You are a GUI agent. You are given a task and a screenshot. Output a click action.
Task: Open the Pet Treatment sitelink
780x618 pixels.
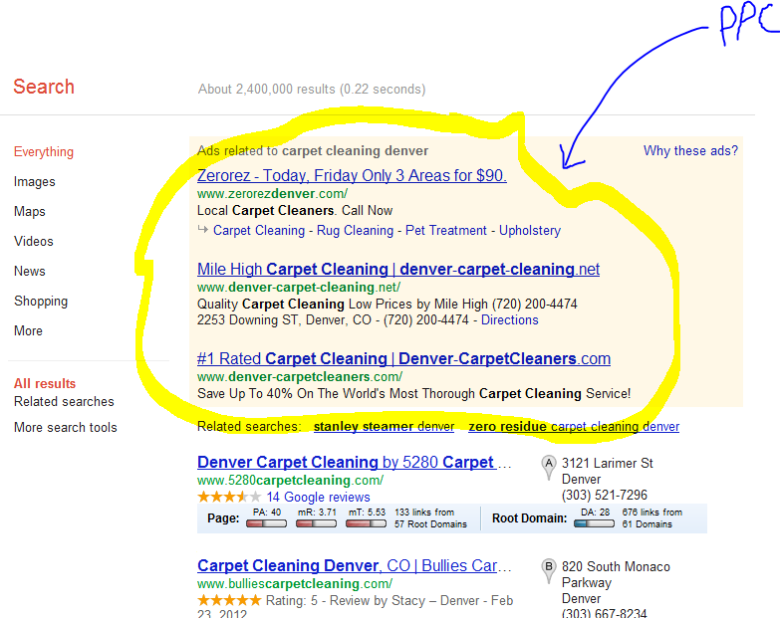pos(445,231)
